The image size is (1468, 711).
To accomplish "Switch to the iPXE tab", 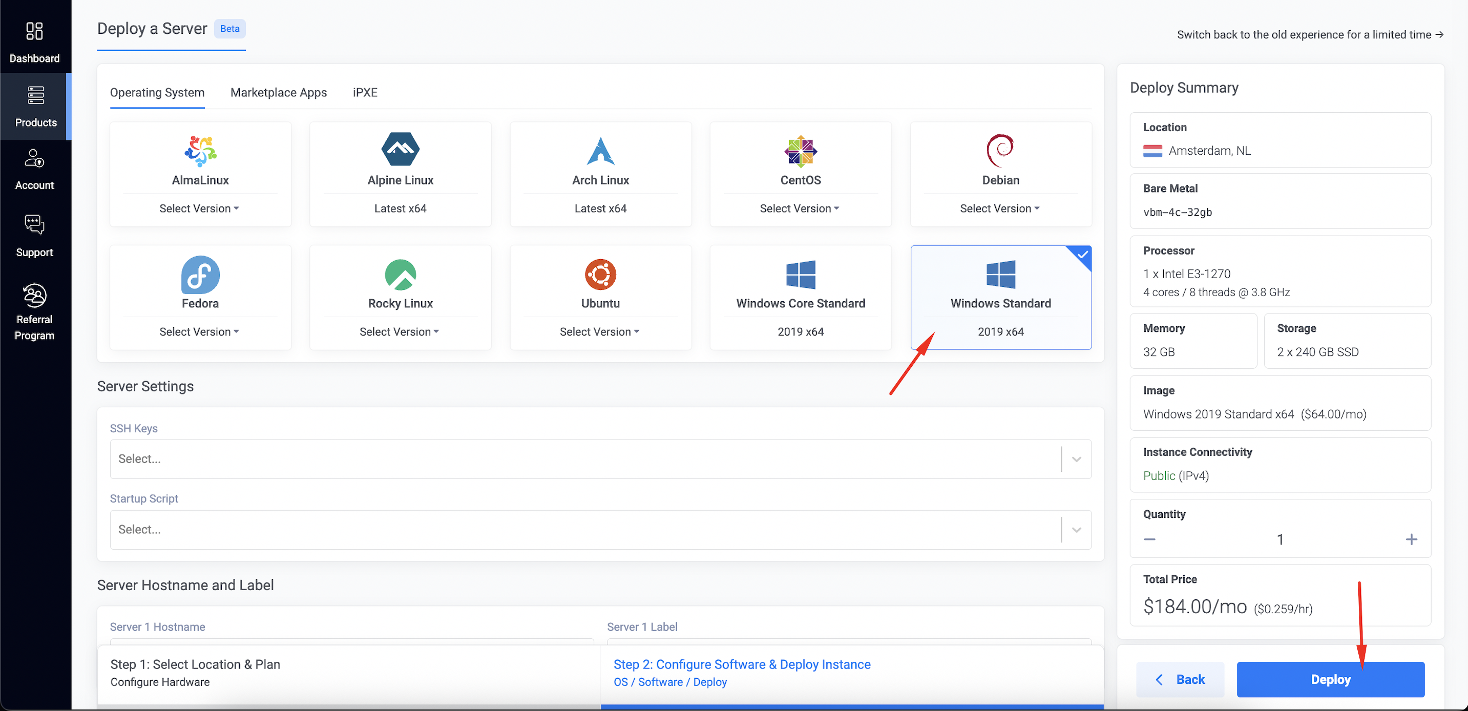I will [x=365, y=92].
